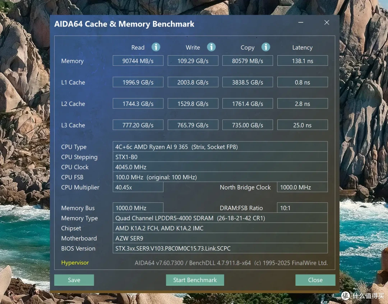This screenshot has height=304, width=388.
Task: Minimize the AIDA64 benchmark window
Action: pos(301,23)
